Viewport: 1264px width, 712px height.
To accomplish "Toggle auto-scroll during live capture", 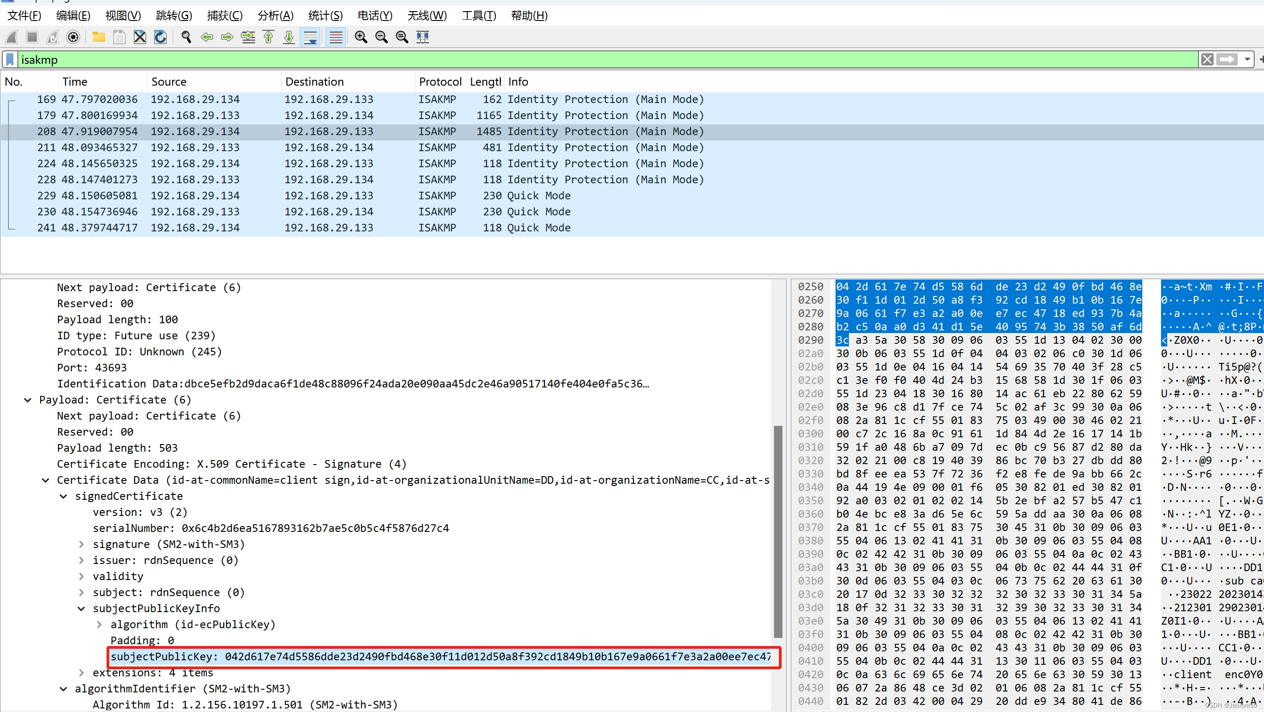I will [x=310, y=37].
